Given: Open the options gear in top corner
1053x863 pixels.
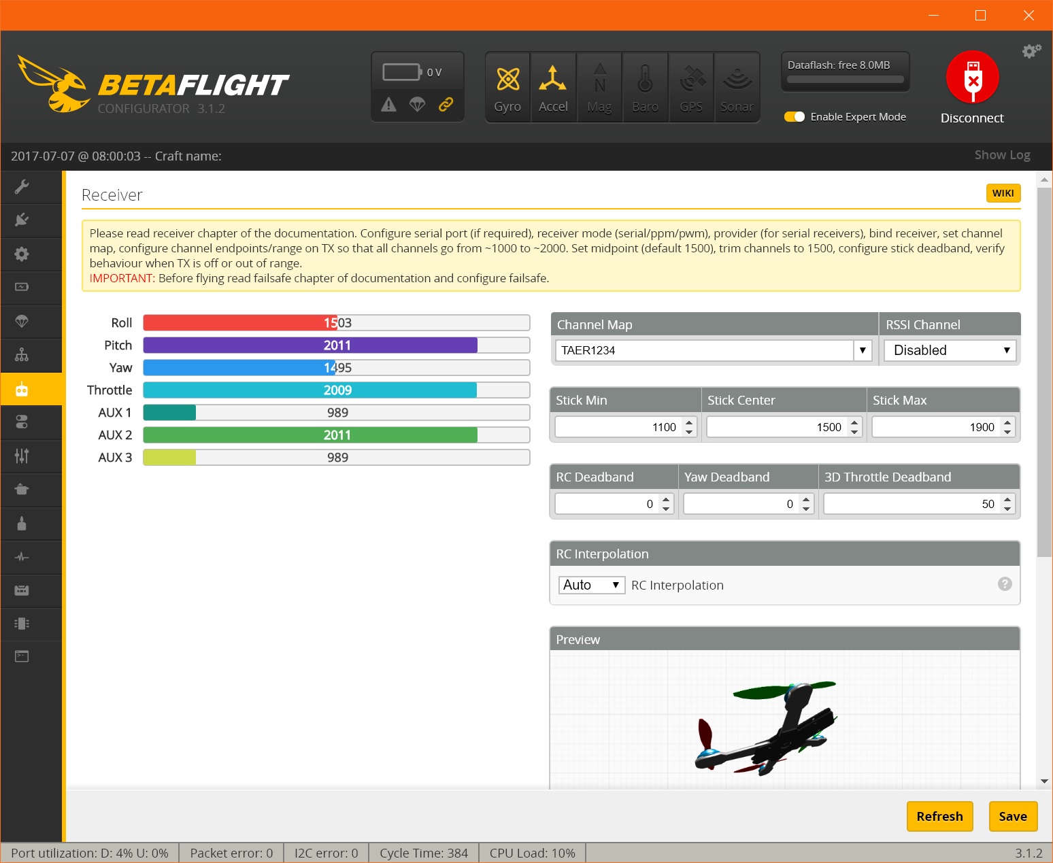Looking at the screenshot, I should coord(1031,51).
